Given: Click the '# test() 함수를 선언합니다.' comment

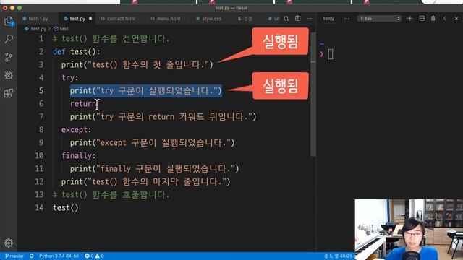Looking at the screenshot, I should click(111, 38).
